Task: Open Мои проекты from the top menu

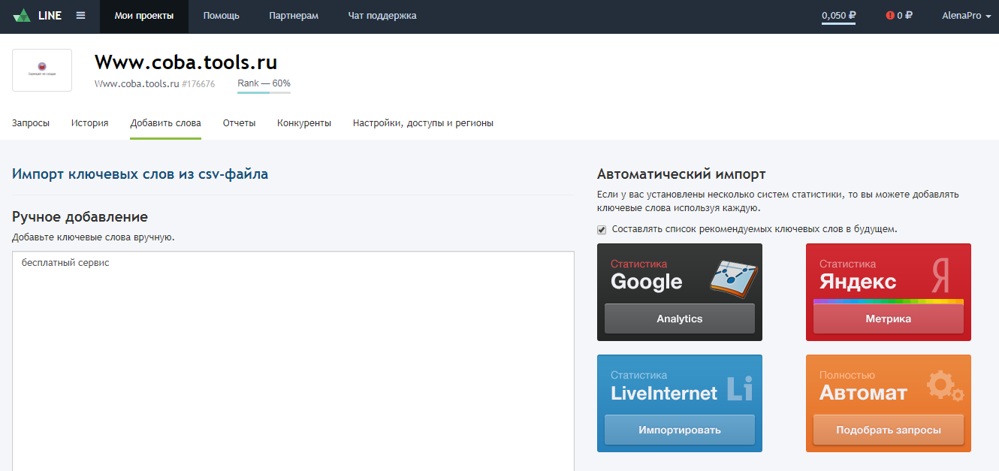Action: coord(143,15)
